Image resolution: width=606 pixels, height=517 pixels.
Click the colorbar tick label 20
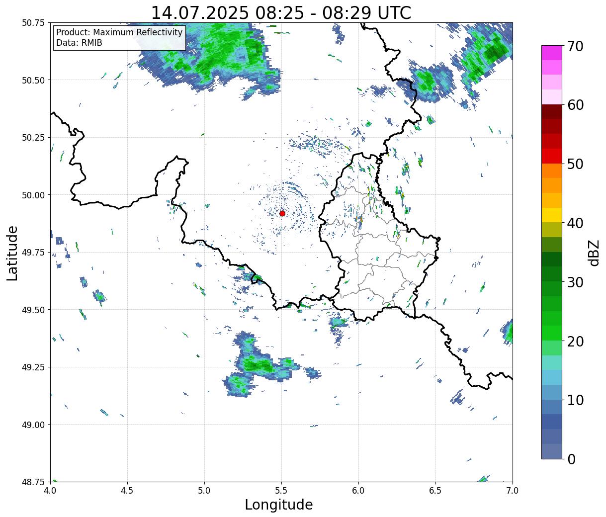click(575, 342)
